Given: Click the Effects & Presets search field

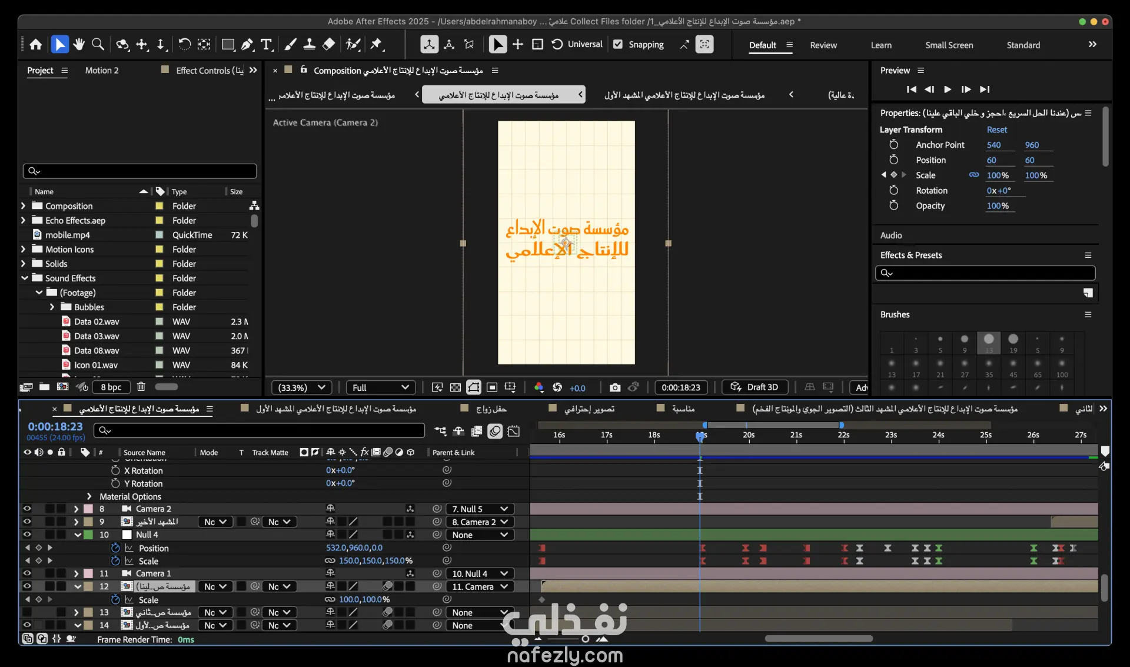Looking at the screenshot, I should [x=986, y=273].
